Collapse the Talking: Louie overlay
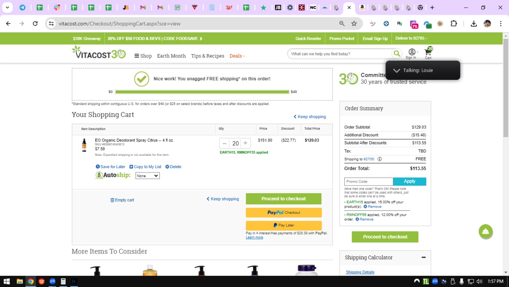Viewport: 509px width, 287px height. (396, 70)
